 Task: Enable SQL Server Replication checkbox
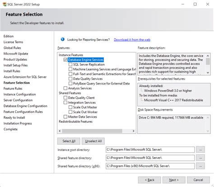tap(70, 64)
